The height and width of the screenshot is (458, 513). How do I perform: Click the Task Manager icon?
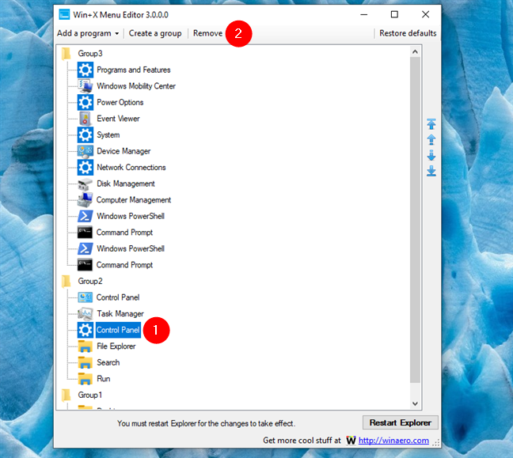(85, 314)
